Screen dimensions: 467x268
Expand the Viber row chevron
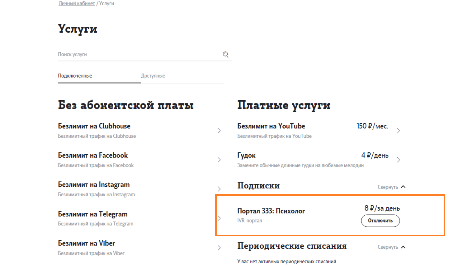219,248
